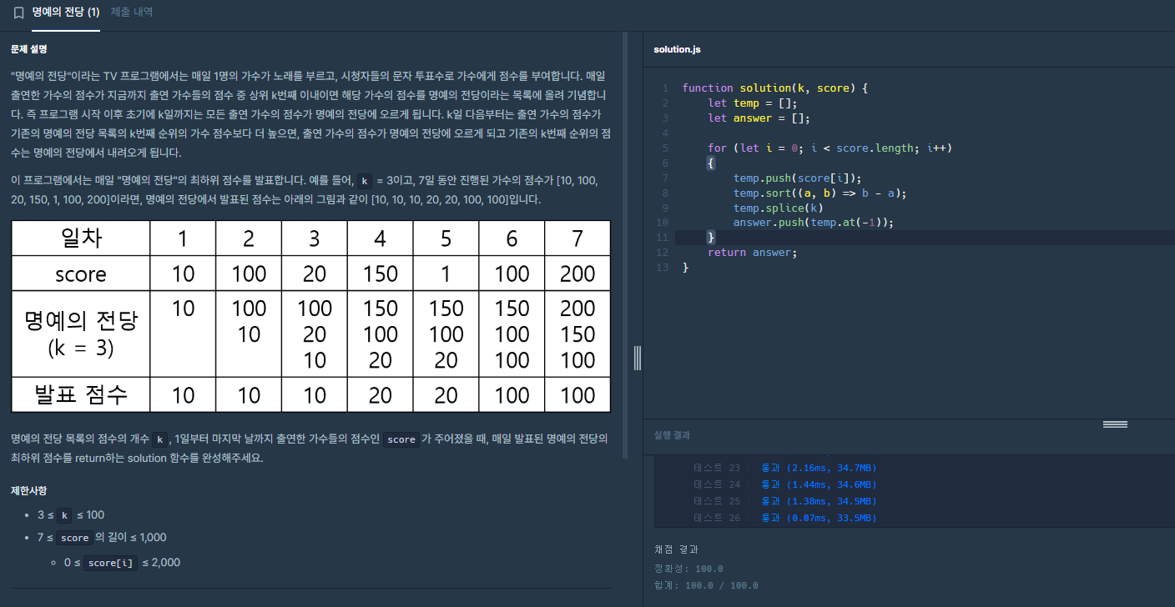Click line number 4 in the editor gutter
Screen dimensions: 1175x607
point(665,133)
